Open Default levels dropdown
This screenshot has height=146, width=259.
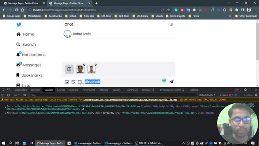207,95
